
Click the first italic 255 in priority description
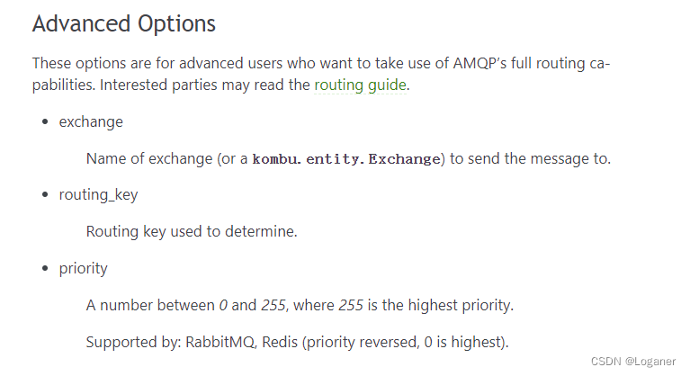click(x=273, y=305)
